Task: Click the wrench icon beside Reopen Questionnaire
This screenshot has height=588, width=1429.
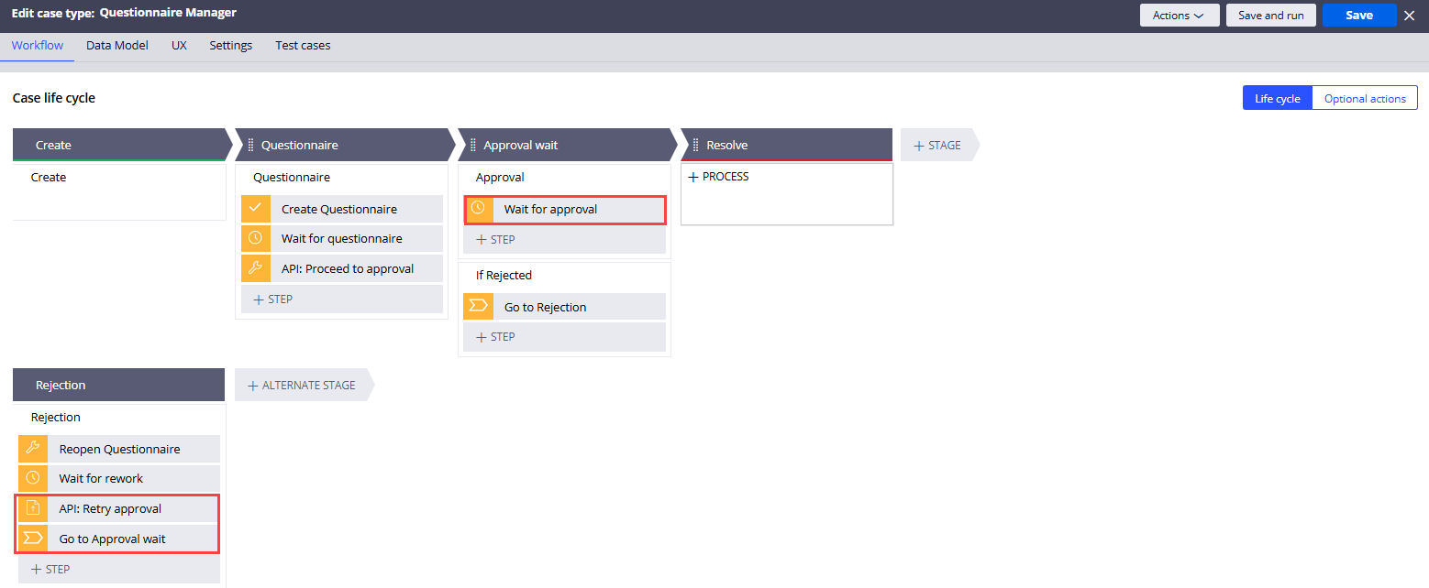Action: (33, 449)
